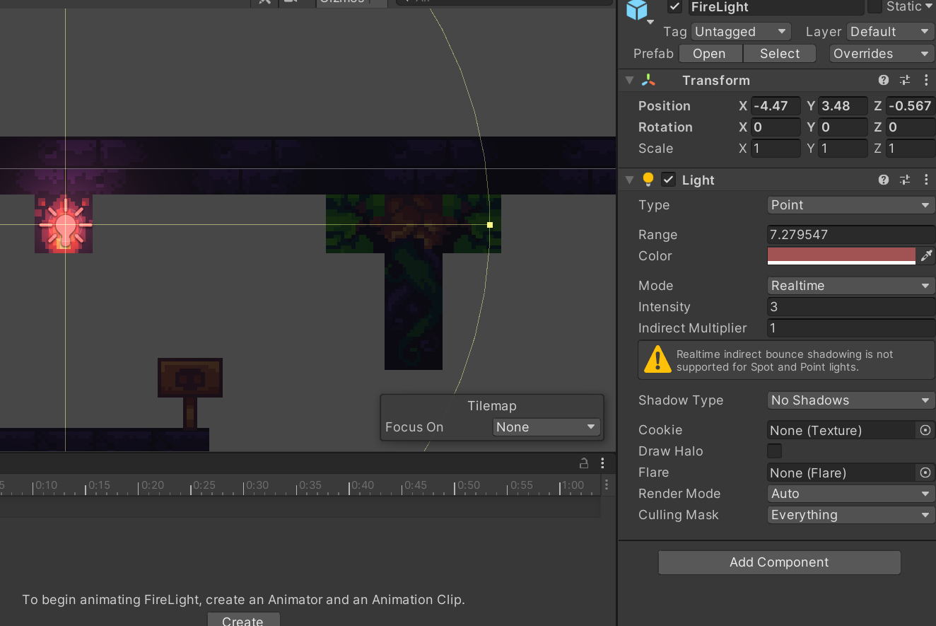
Task: Click Create animation button
Action: (242, 620)
